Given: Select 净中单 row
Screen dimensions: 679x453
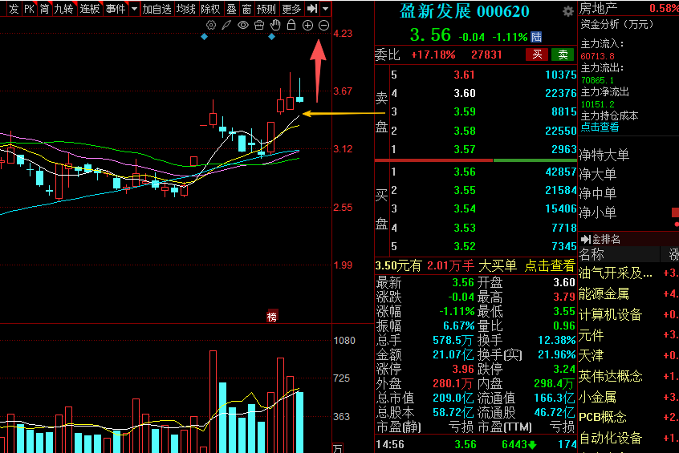Looking at the screenshot, I should pos(598,193).
